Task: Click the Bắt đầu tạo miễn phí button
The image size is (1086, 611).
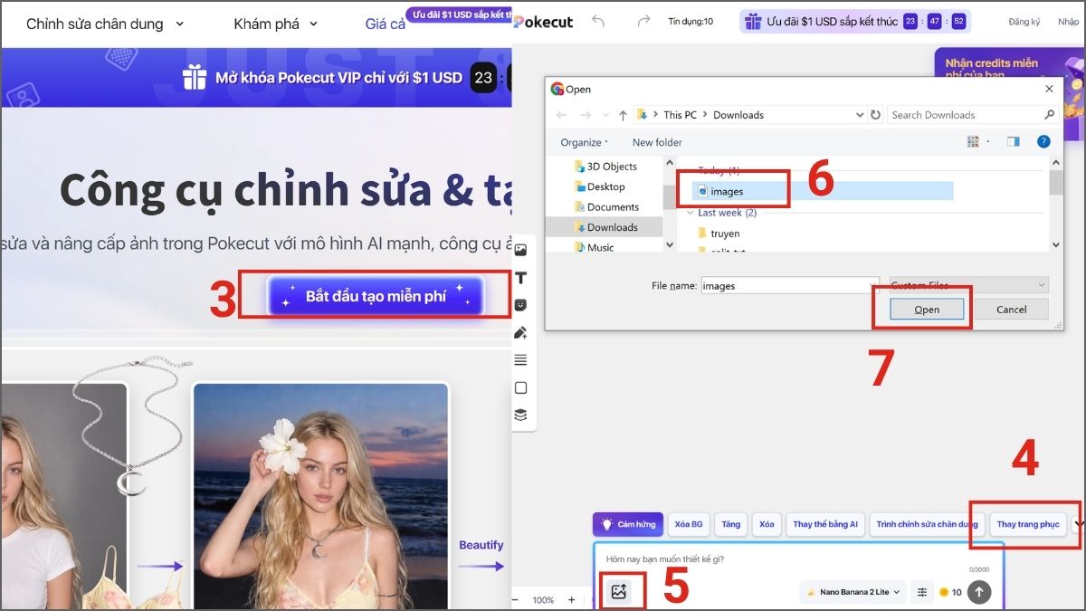Action: pyautogui.click(x=376, y=296)
